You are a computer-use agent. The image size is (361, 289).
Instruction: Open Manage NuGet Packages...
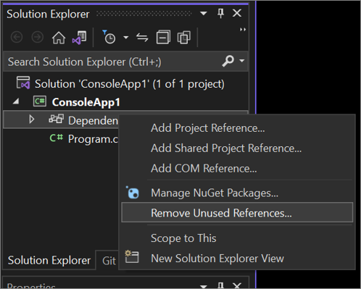coord(237,193)
